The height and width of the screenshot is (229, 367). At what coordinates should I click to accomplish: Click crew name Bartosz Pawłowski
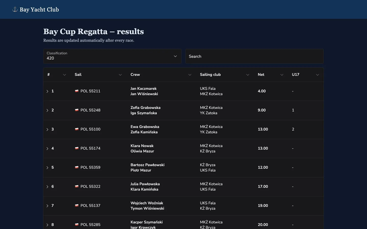(148, 165)
